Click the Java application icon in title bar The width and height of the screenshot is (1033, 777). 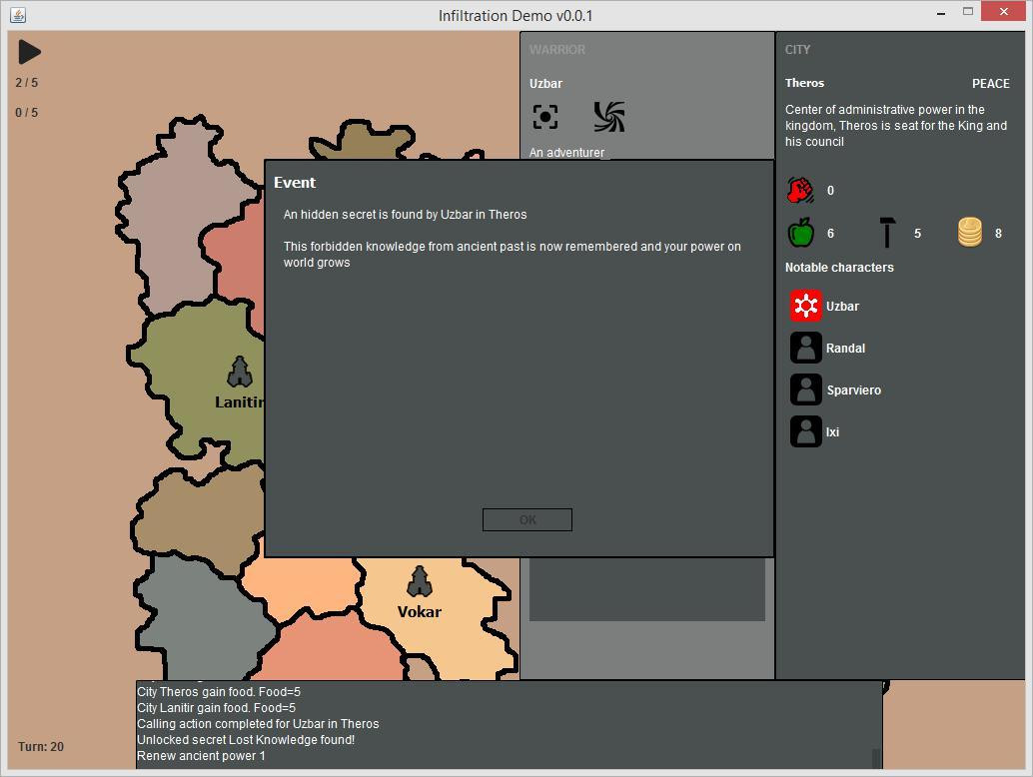coord(18,15)
